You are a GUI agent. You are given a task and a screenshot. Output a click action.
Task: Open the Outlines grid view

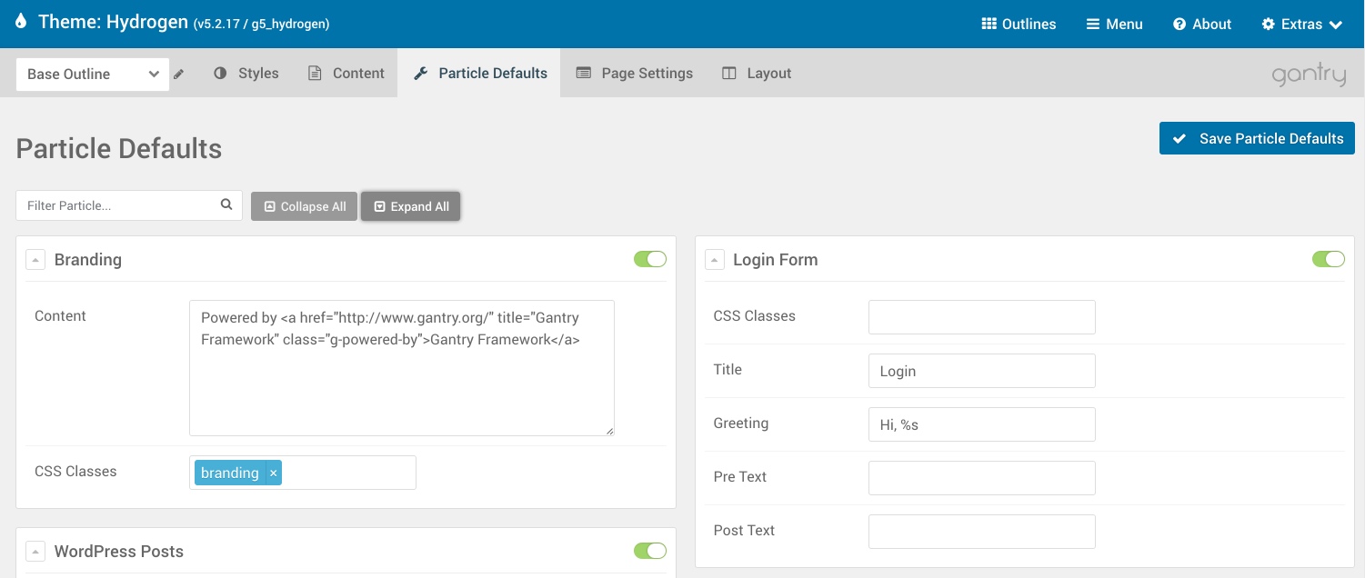[x=1019, y=25]
